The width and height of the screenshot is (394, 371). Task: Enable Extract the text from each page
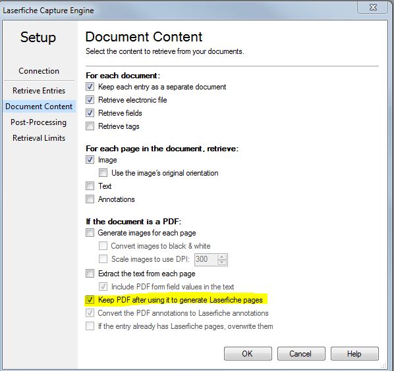point(90,273)
